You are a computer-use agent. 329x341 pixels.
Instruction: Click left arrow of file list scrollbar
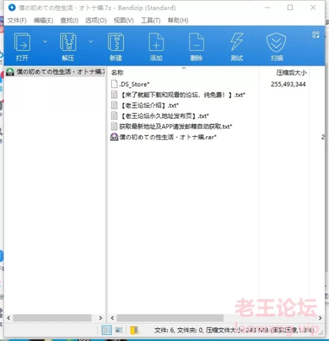(112, 318)
